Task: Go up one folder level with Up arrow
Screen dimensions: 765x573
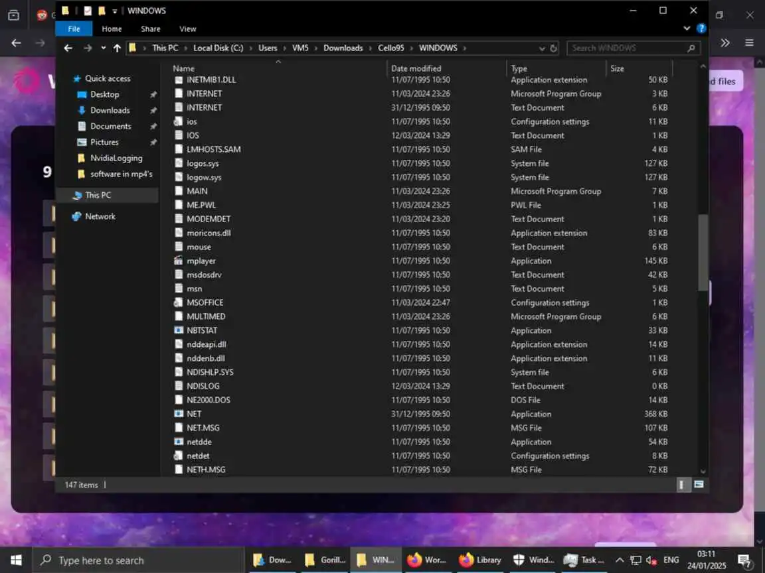Action: tap(117, 48)
